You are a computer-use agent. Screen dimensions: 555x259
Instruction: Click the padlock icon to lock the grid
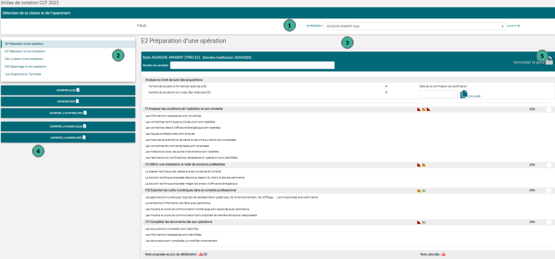[549, 62]
